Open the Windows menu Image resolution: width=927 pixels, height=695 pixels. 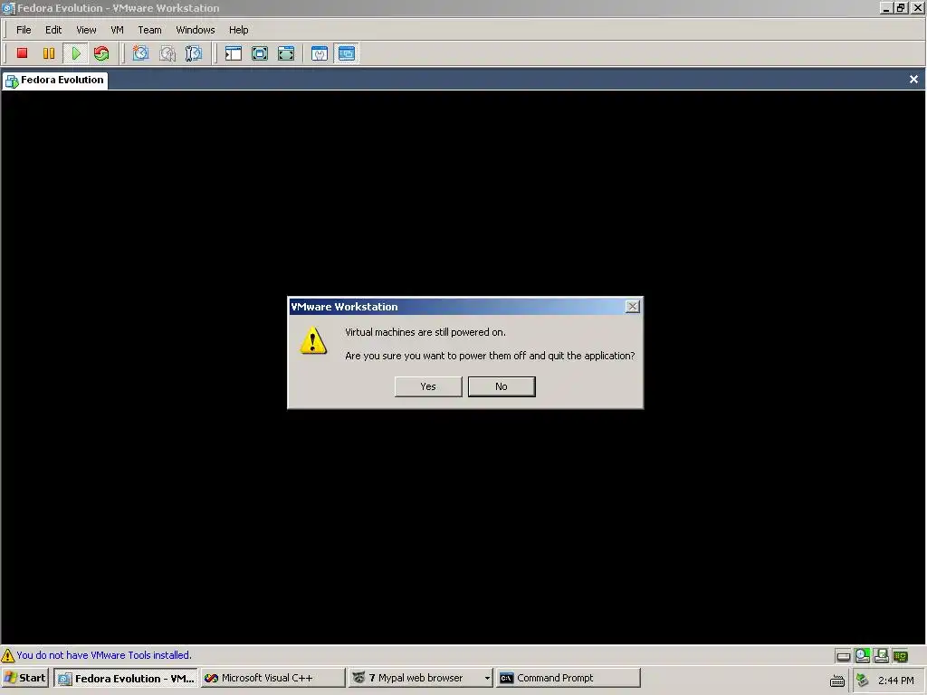(196, 30)
